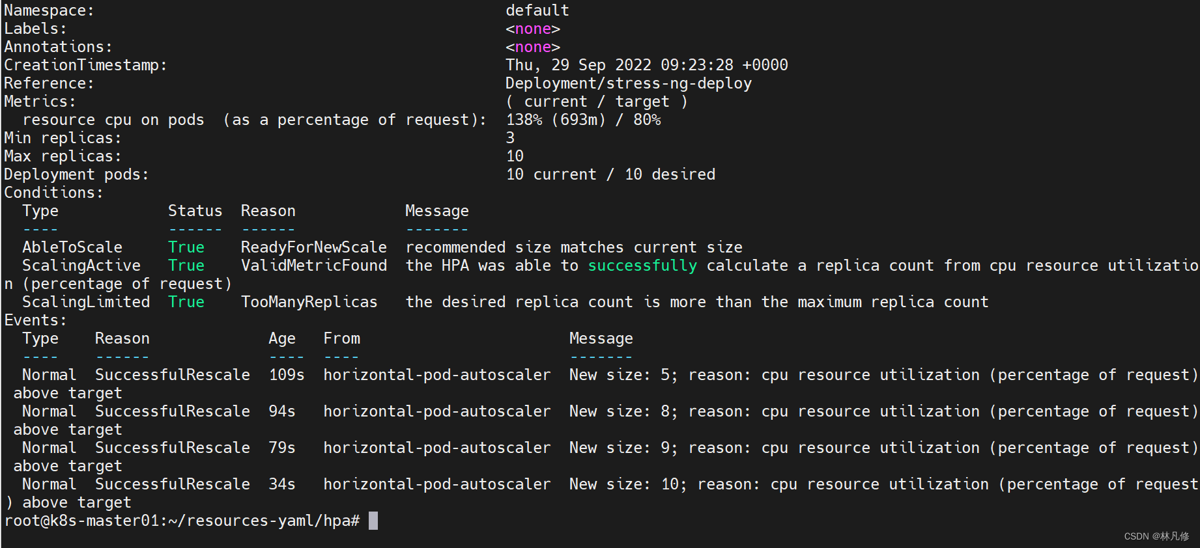Click the TooManyReplicas reason text

tap(309, 302)
